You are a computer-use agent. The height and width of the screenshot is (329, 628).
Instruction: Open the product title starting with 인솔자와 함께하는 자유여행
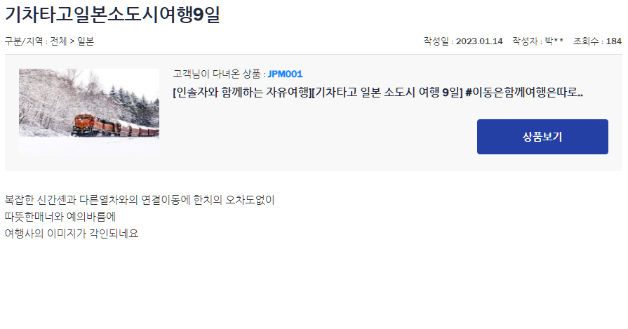coord(378,93)
